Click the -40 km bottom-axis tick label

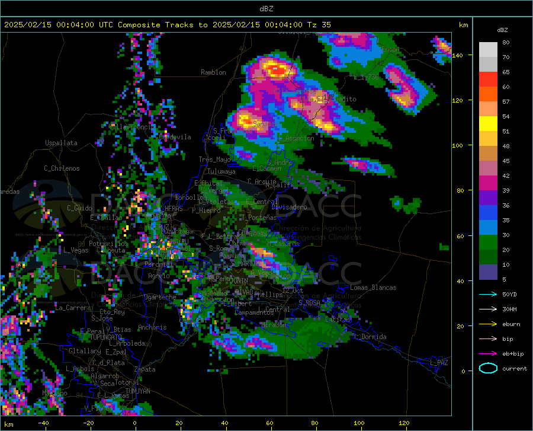pos(43,423)
